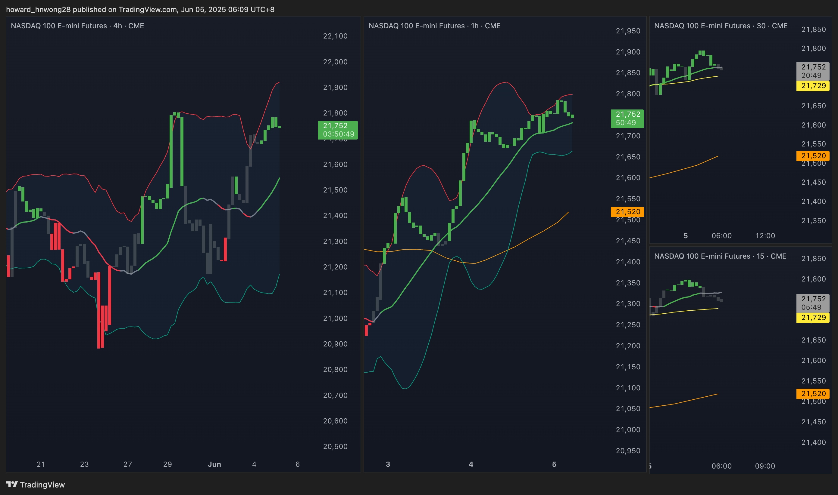Click the 12:00 mark on 30-minute axis
Screen dimensions: 838x495
pyautogui.click(x=765, y=236)
